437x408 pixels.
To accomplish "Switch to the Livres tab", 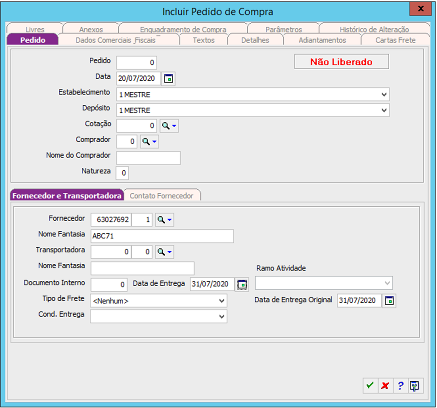I will tap(35, 29).
